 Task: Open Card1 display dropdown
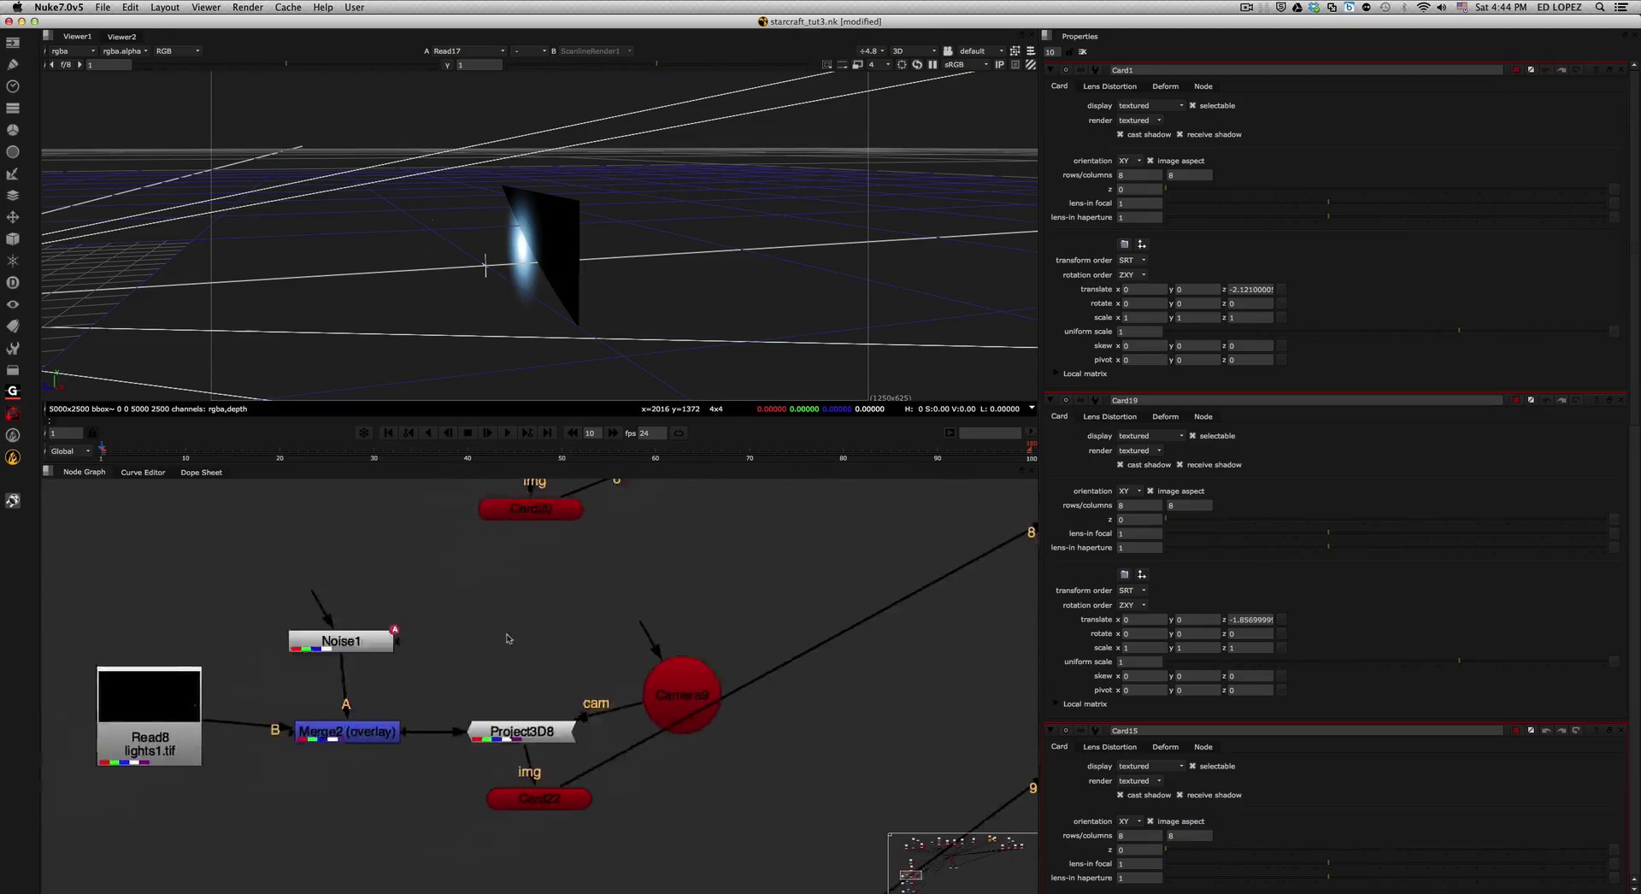pos(1150,105)
